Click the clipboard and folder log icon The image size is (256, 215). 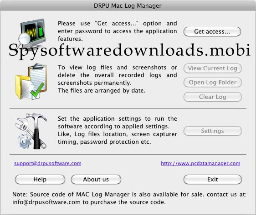(31, 82)
